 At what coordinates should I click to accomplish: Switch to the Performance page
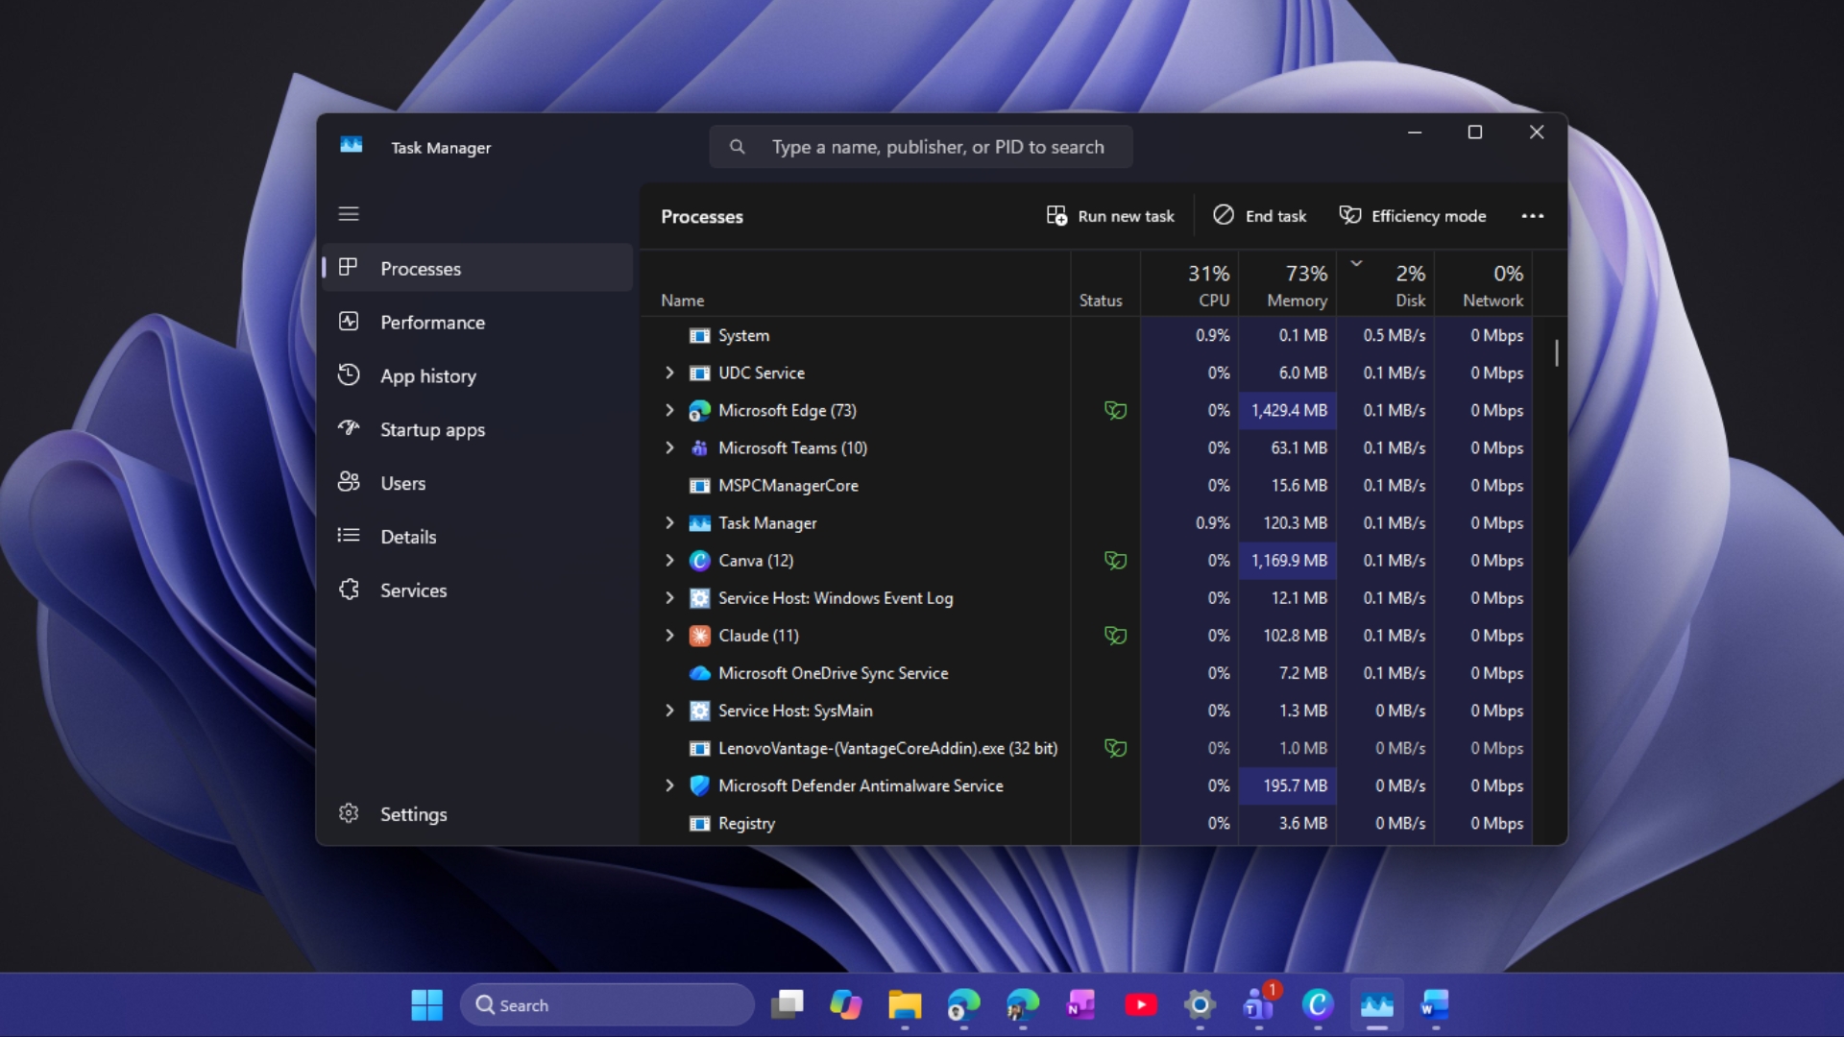point(477,322)
